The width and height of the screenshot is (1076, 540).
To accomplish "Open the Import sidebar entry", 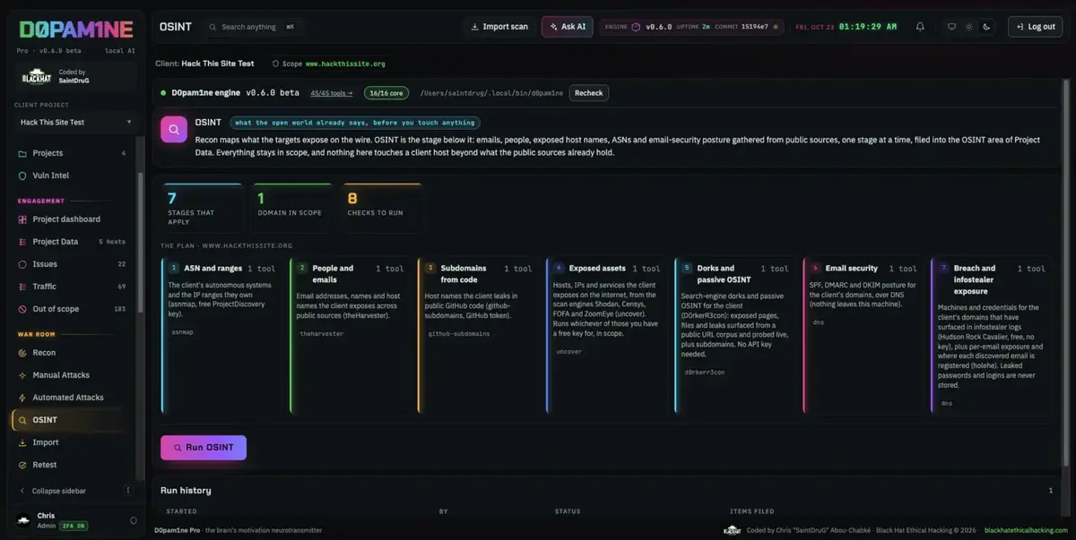I will [72, 442].
